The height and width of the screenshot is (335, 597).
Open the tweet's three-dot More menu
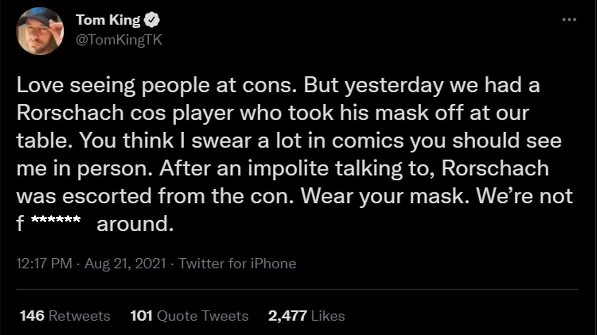coord(569,20)
